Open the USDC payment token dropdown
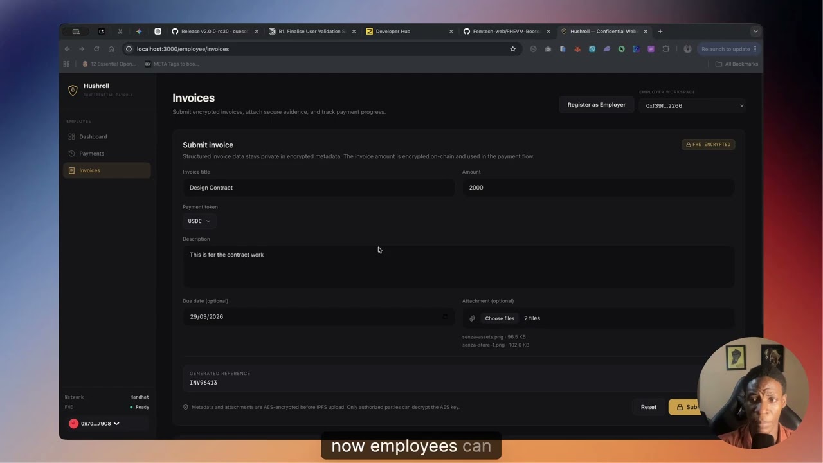 (x=199, y=221)
